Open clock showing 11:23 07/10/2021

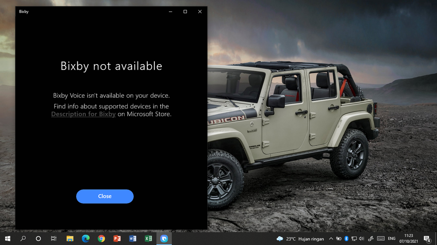pyautogui.click(x=409, y=238)
